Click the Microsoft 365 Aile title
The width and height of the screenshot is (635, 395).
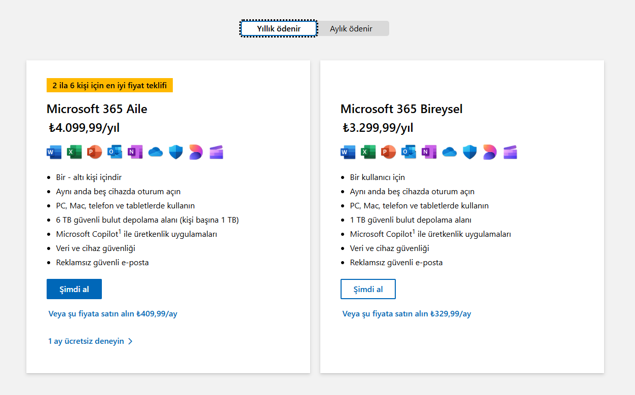[97, 109]
